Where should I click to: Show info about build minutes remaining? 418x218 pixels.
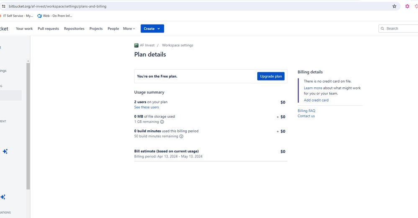pos(181,136)
